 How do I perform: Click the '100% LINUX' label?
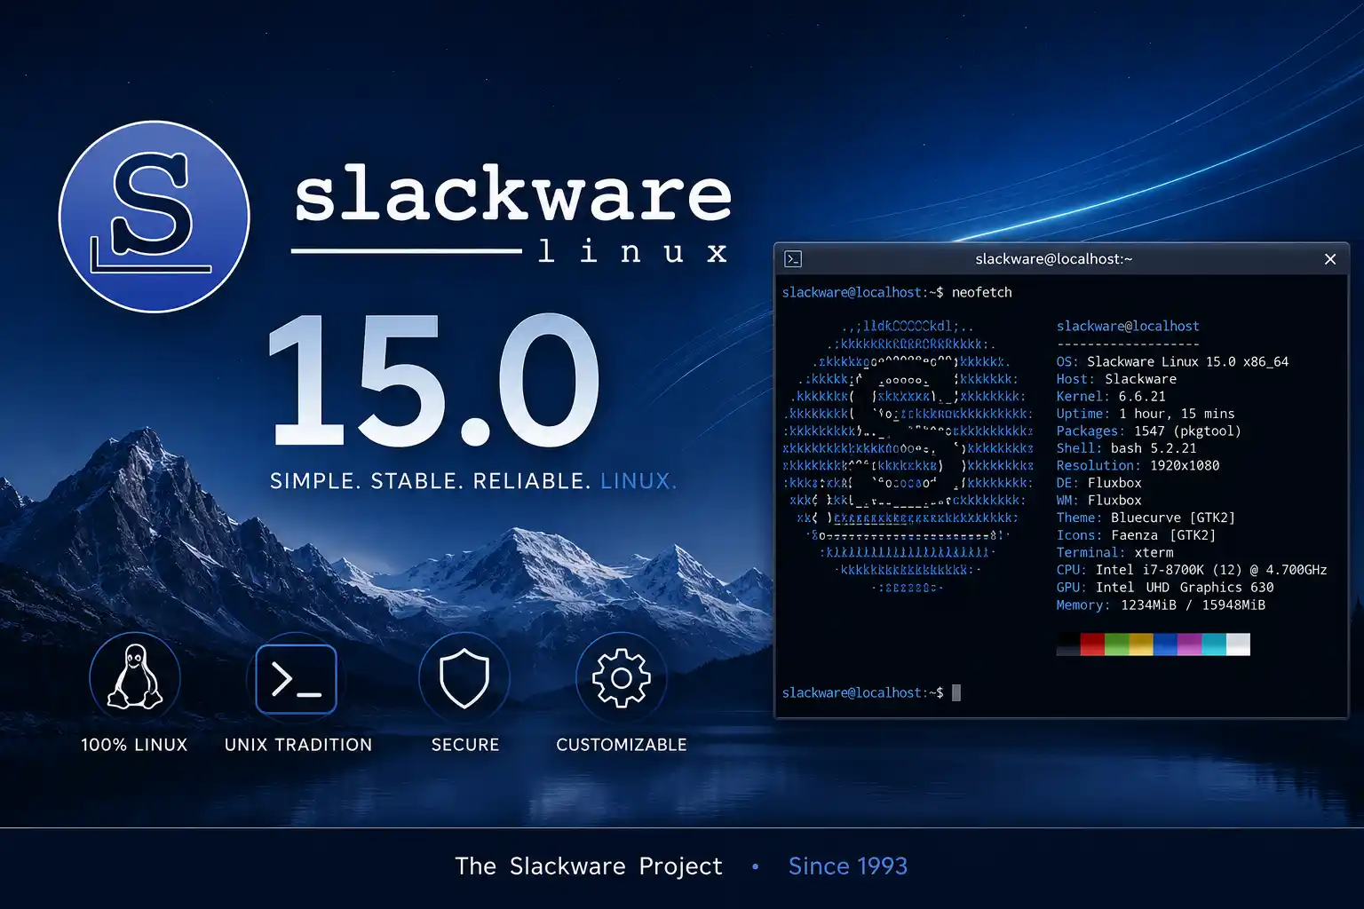tap(134, 745)
